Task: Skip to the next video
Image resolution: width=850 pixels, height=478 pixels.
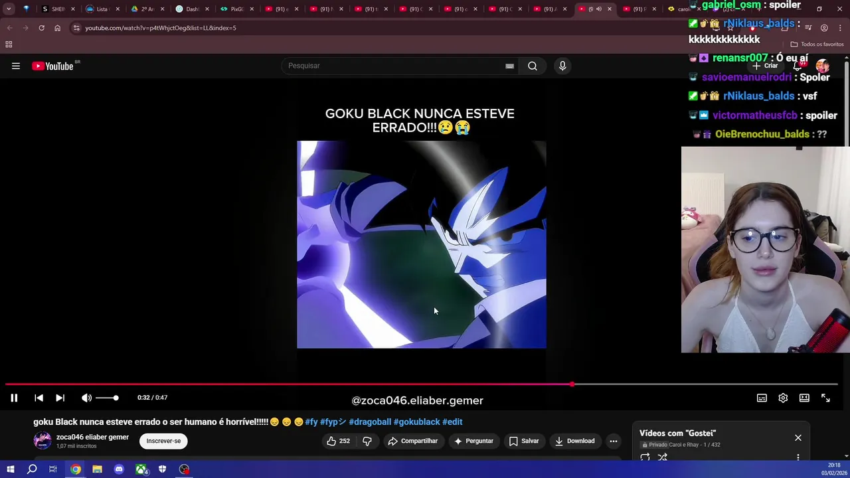Action: [60, 398]
